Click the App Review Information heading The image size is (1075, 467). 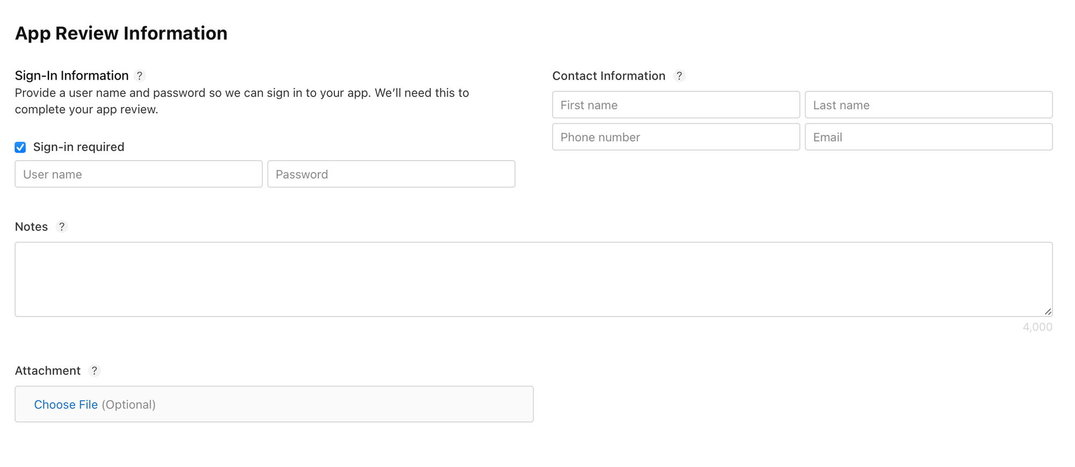pyautogui.click(x=121, y=33)
